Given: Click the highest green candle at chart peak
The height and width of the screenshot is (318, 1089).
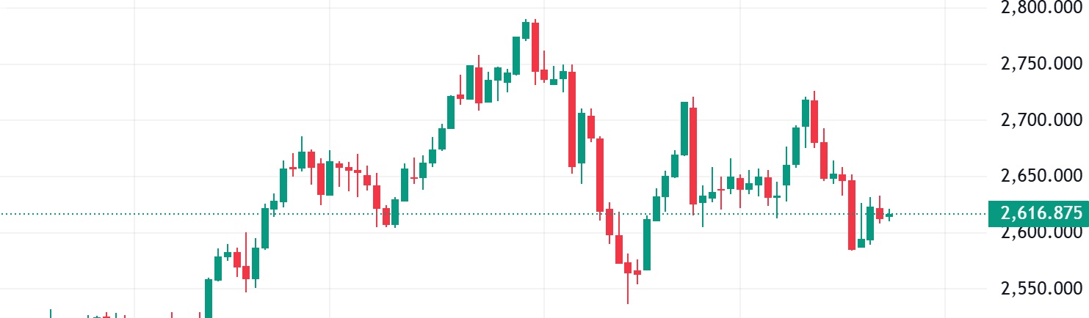Looking at the screenshot, I should click(x=526, y=31).
